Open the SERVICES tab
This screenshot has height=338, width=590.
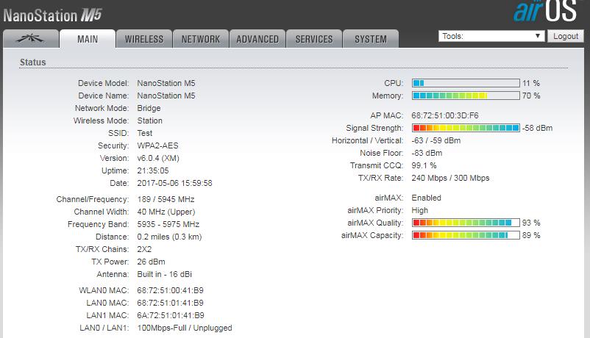(314, 39)
